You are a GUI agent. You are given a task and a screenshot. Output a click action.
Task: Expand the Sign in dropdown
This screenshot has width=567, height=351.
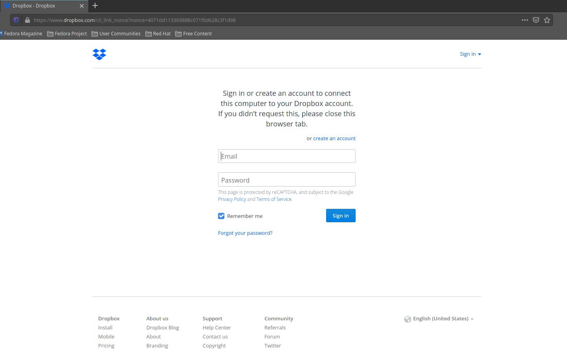coord(470,54)
